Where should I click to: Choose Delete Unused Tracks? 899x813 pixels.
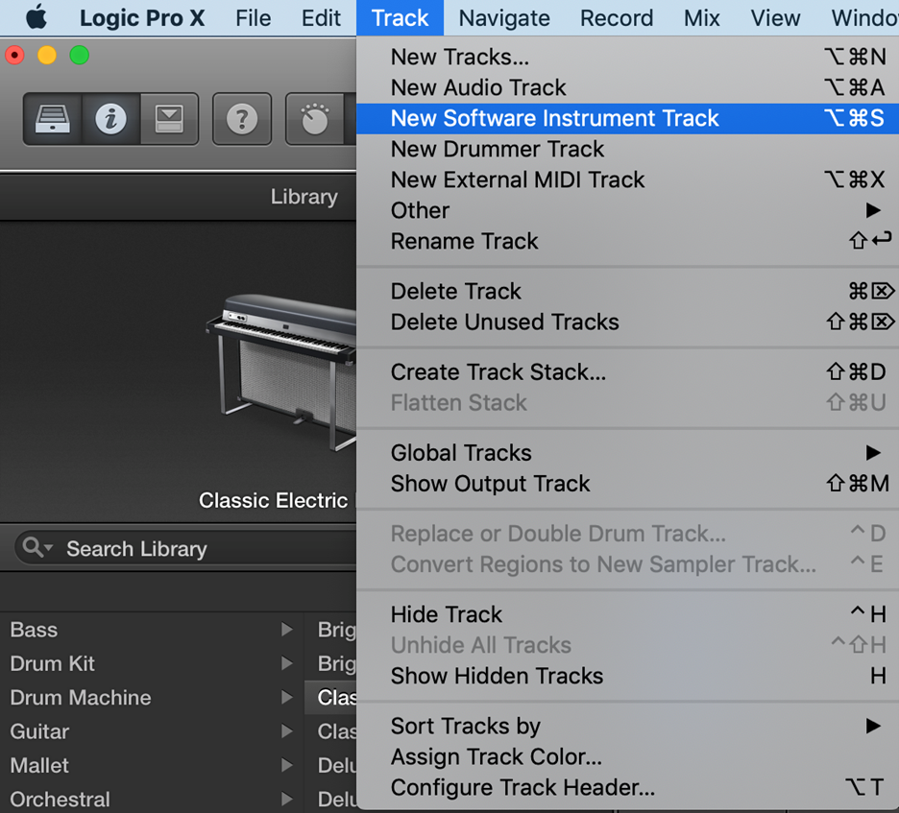(x=628, y=322)
